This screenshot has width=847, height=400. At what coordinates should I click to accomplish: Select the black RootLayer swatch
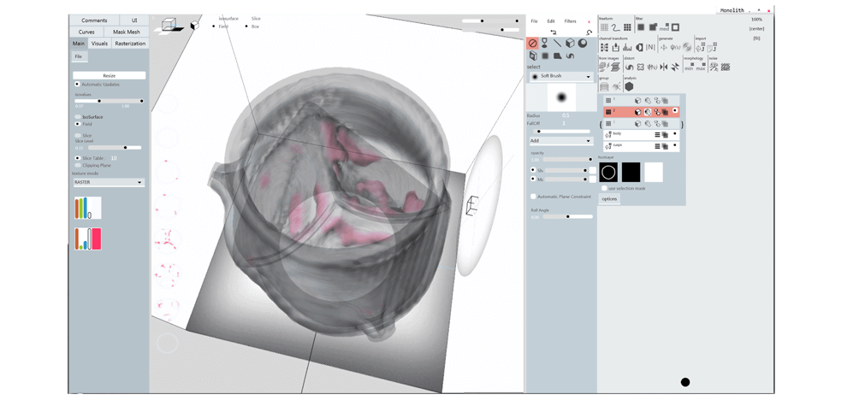click(631, 172)
